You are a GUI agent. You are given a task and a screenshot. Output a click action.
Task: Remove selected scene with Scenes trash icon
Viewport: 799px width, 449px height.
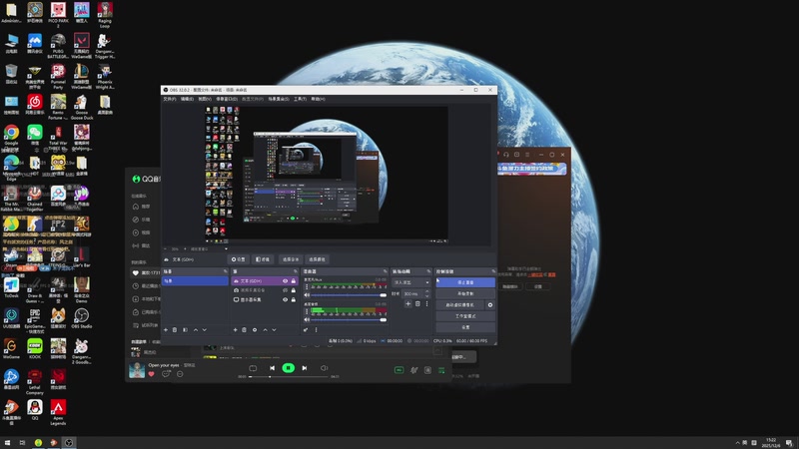[x=174, y=329]
